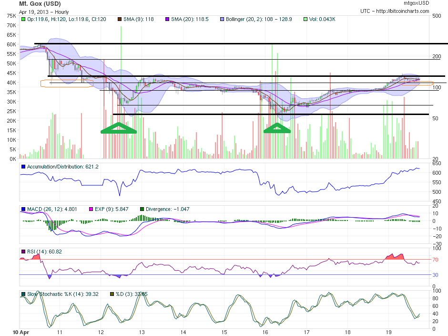Select the orange ellipse annotation on the chart
The image size is (448, 336).
[x=67, y=83]
